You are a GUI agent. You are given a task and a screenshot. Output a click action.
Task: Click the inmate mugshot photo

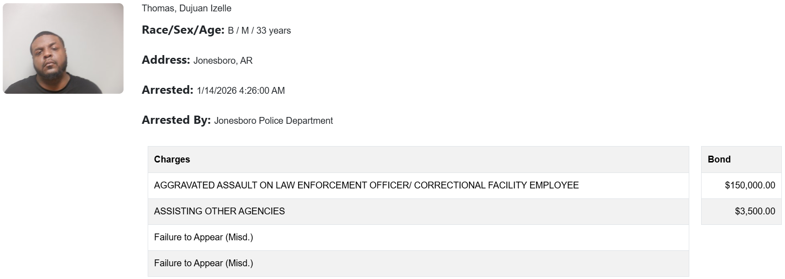pyautogui.click(x=63, y=49)
